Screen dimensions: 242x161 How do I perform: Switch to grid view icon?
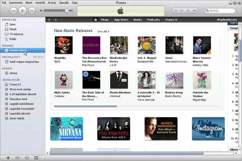[x=188, y=11]
